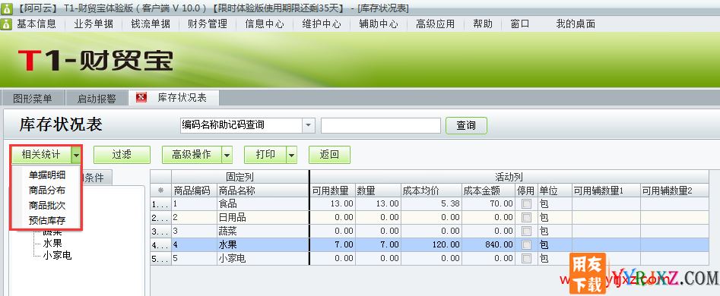720x296 pixels.
Task: Click the search text input field
Action: point(381,125)
